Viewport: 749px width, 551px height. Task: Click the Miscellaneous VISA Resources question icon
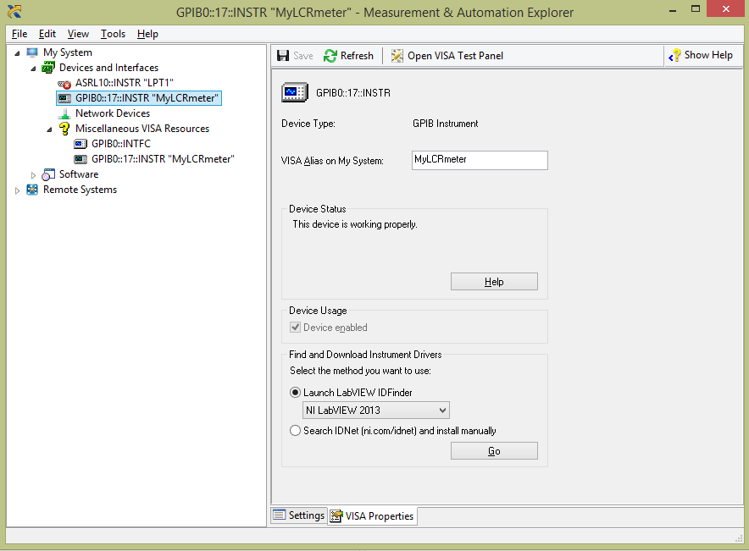64,129
